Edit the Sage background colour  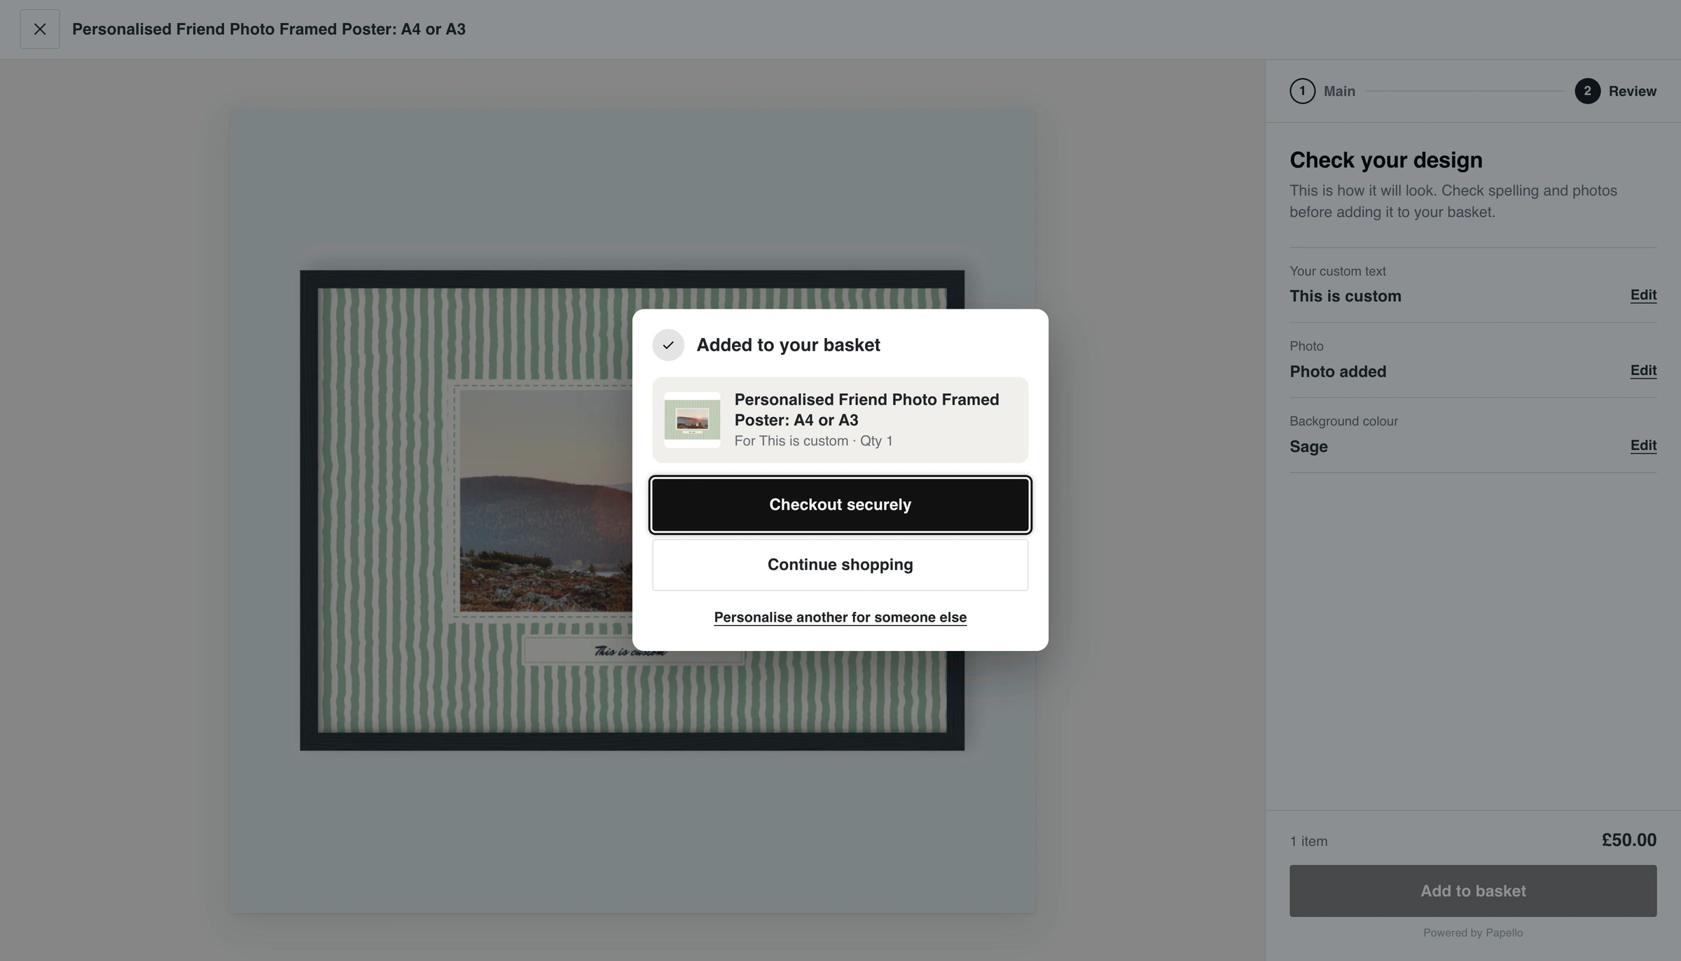(x=1643, y=446)
